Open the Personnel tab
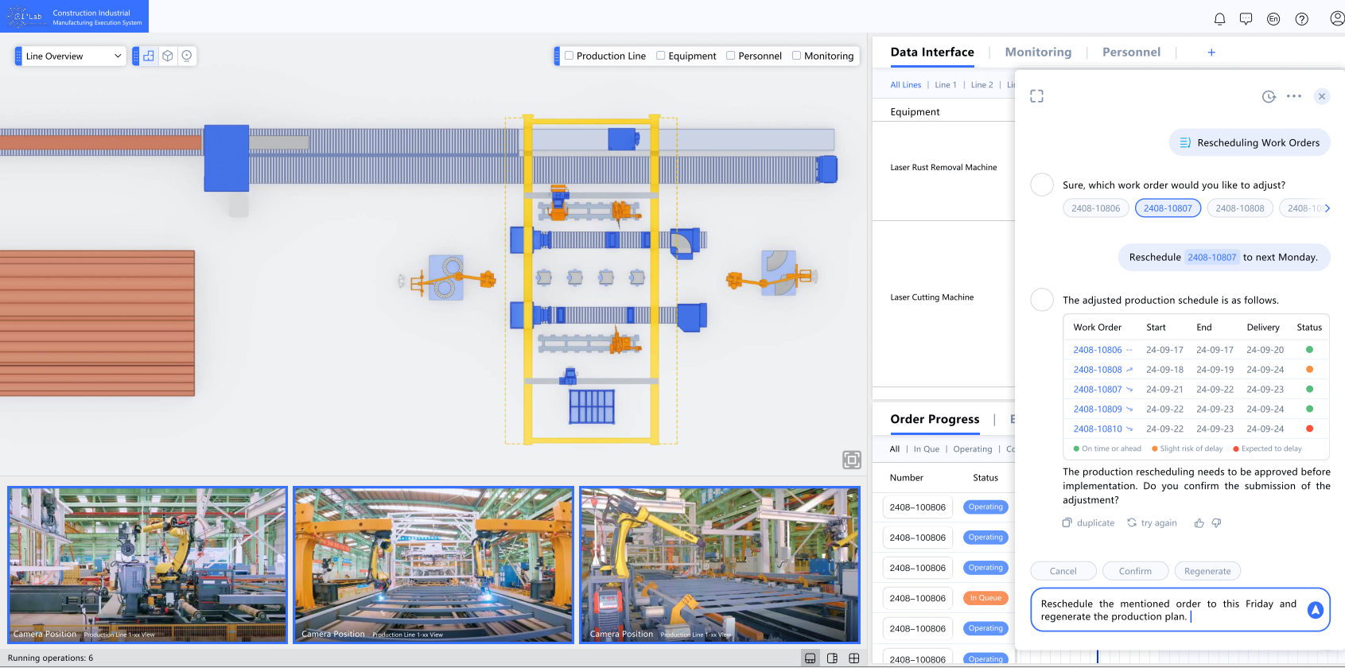The image size is (1345, 668). click(1131, 52)
